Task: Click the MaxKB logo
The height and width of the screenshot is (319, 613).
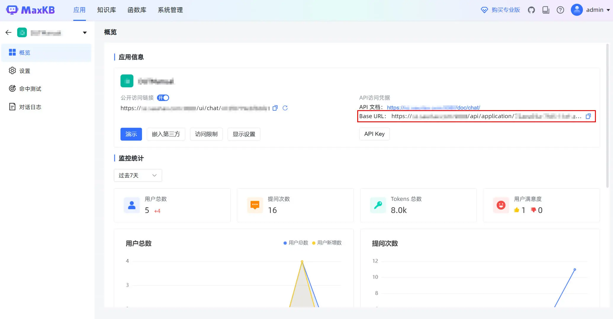Action: pos(30,10)
